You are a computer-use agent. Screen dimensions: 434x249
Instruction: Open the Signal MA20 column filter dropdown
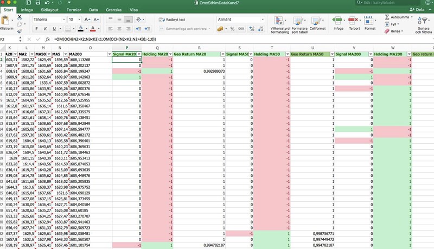tap(138, 54)
